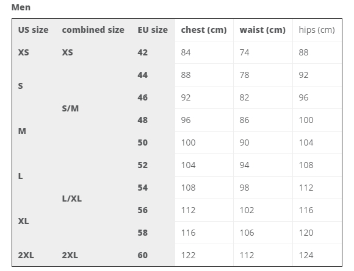The image size is (354, 271).
Task: Click chest value 84 in XS row
Action: coord(204,52)
